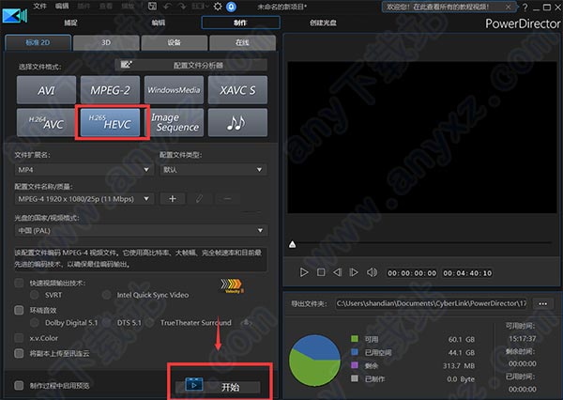Click the export folder path field
This screenshot has height=400, width=563.
tap(432, 303)
